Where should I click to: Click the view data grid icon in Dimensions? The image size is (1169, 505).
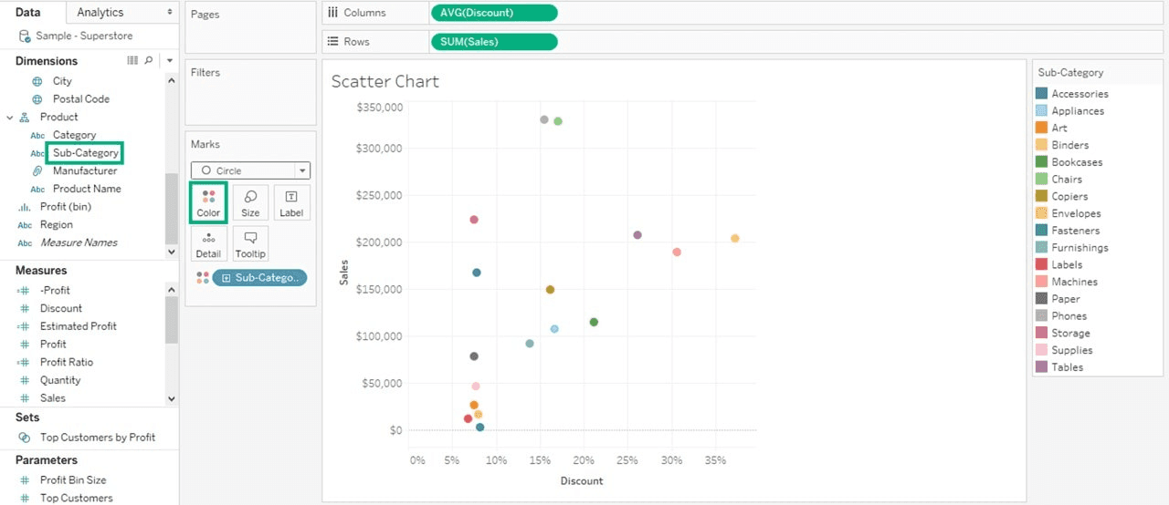click(x=132, y=61)
